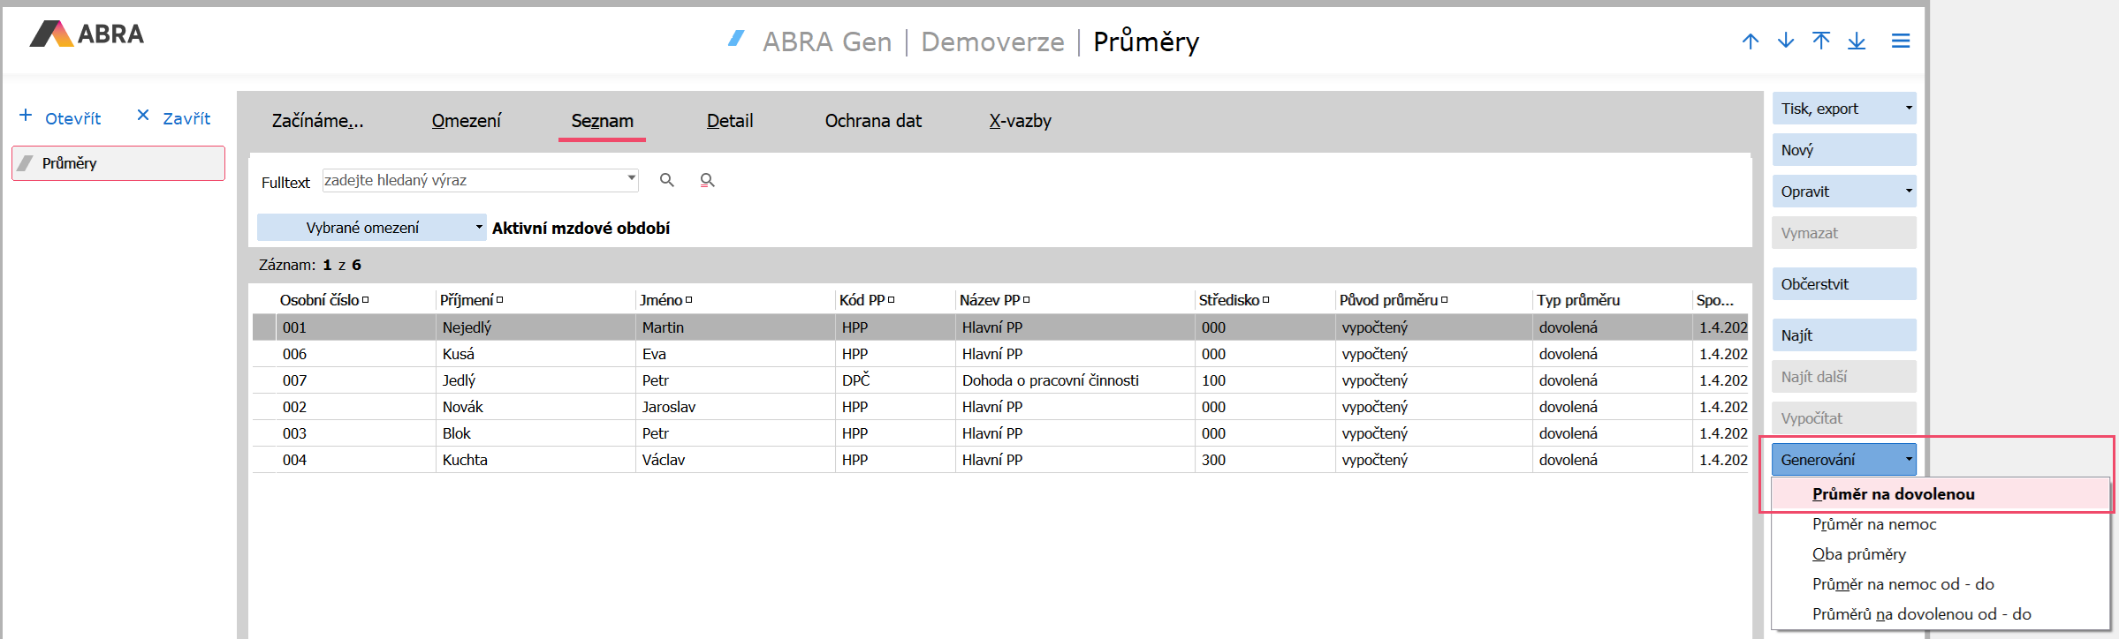Click the Fulltext search input field

click(x=473, y=180)
